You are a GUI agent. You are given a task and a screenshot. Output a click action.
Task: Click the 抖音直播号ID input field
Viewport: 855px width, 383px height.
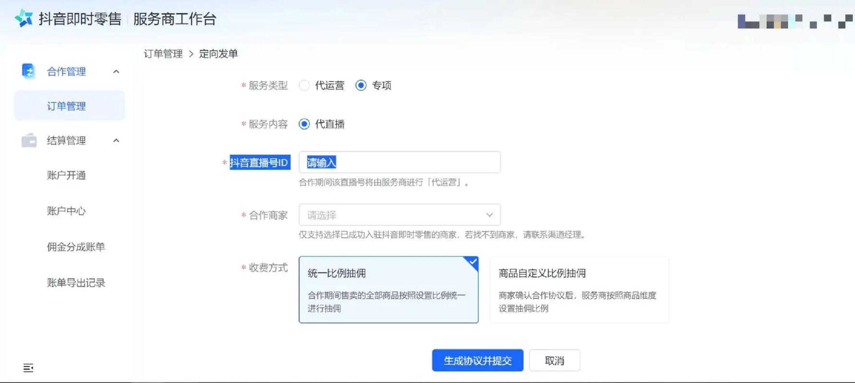[x=399, y=162]
